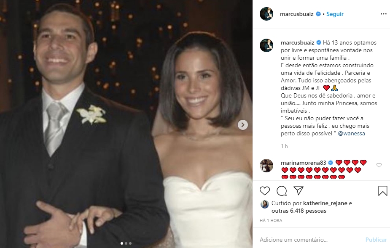This screenshot has width=390, height=248.
Task: Like the post with the heart icon
Action: pyautogui.click(x=265, y=191)
